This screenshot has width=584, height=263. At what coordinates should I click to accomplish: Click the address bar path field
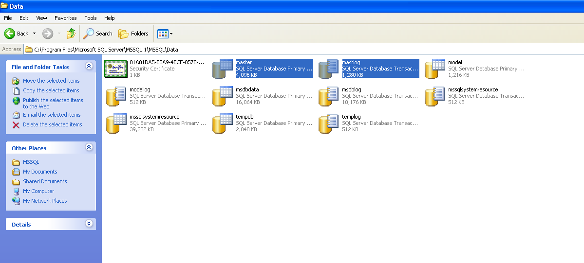coord(304,49)
